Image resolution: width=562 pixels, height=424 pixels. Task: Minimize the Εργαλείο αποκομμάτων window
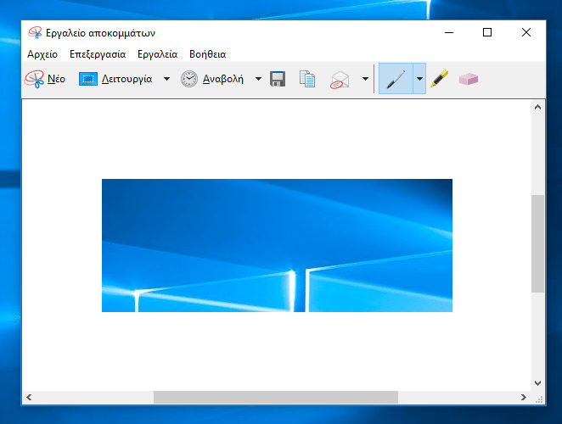pyautogui.click(x=449, y=32)
